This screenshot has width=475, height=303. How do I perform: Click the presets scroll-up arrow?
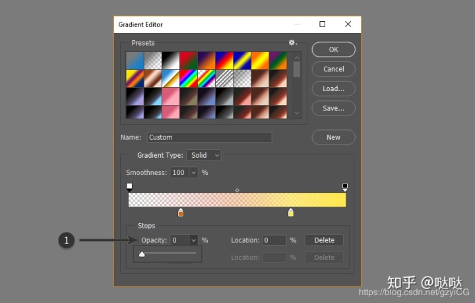click(297, 57)
